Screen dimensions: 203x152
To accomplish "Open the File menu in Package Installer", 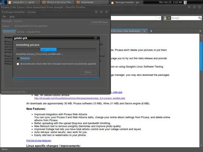I will click(x=4, y=17).
